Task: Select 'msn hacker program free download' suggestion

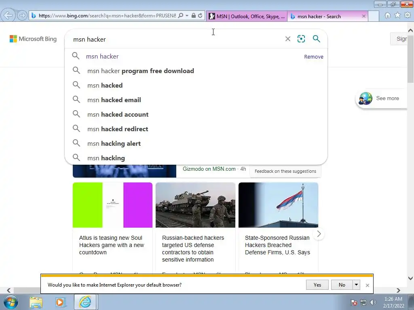Action: (196, 71)
